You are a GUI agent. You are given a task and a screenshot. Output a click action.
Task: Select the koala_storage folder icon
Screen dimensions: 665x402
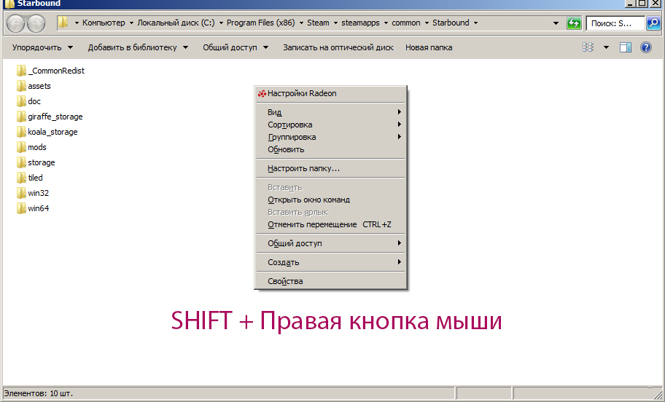click(x=21, y=132)
